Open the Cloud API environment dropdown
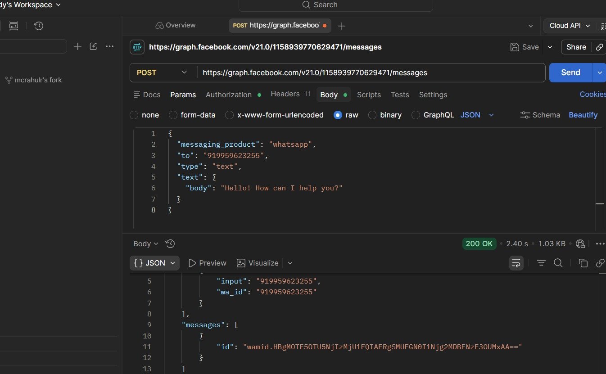Screen dimensions: 606x374 tap(570, 26)
